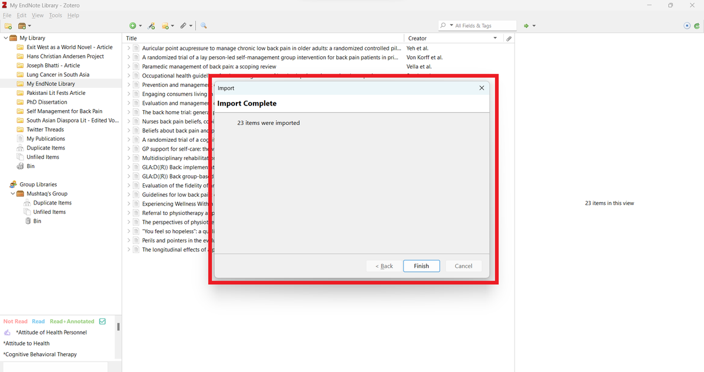Filter by the Not Read colored tag

click(x=15, y=321)
